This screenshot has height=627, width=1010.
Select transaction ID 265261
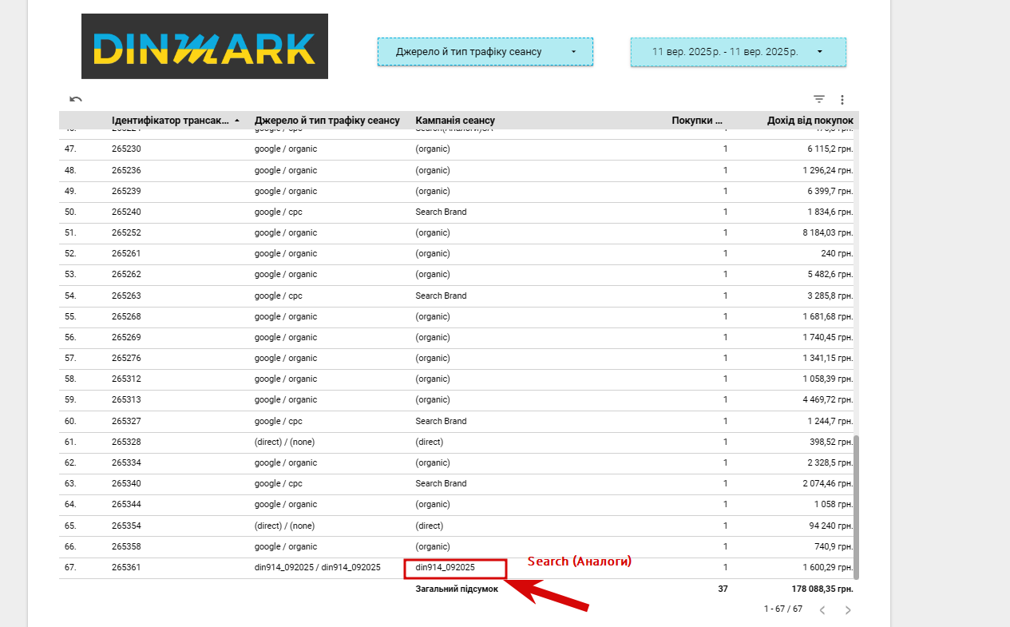tap(126, 253)
